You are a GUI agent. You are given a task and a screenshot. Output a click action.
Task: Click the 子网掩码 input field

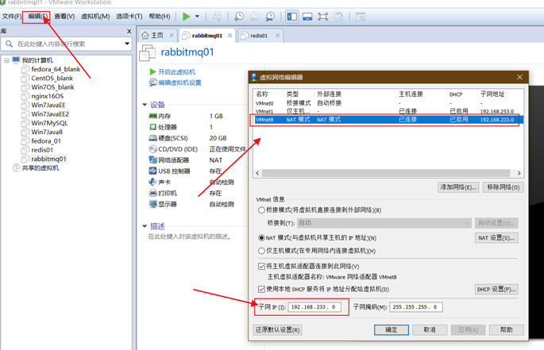coord(416,307)
